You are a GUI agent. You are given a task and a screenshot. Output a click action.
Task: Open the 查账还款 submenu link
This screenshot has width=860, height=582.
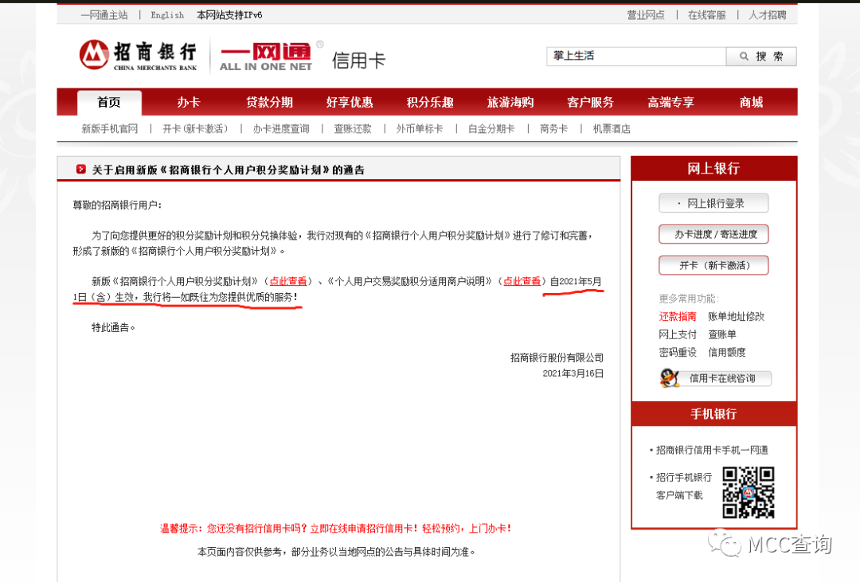353,129
